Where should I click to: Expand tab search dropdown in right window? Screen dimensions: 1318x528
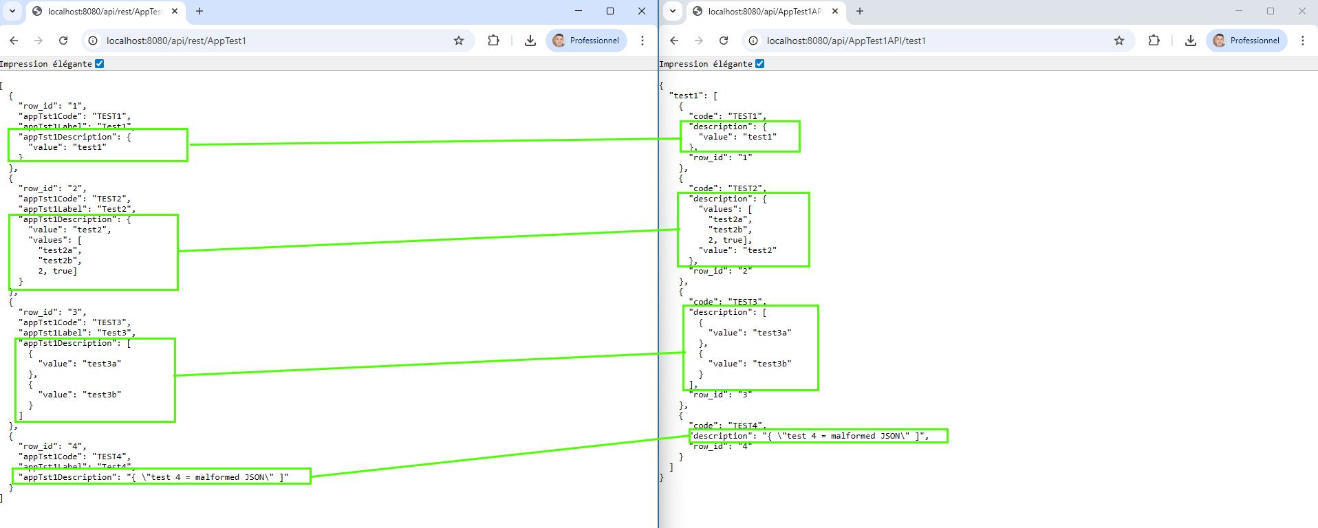point(673,11)
